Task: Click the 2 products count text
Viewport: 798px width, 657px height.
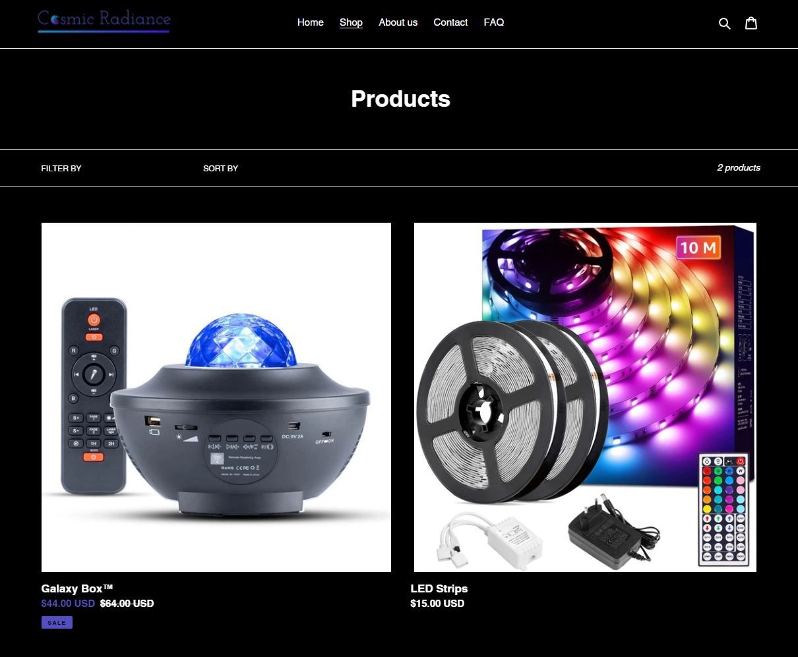Action: pos(739,167)
